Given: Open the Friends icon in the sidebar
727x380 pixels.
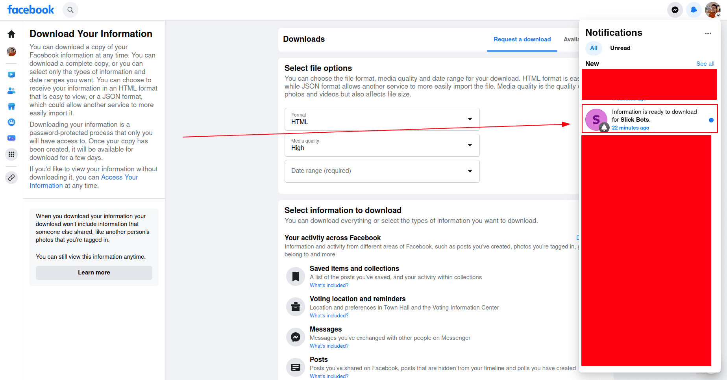Looking at the screenshot, I should pos(11,91).
